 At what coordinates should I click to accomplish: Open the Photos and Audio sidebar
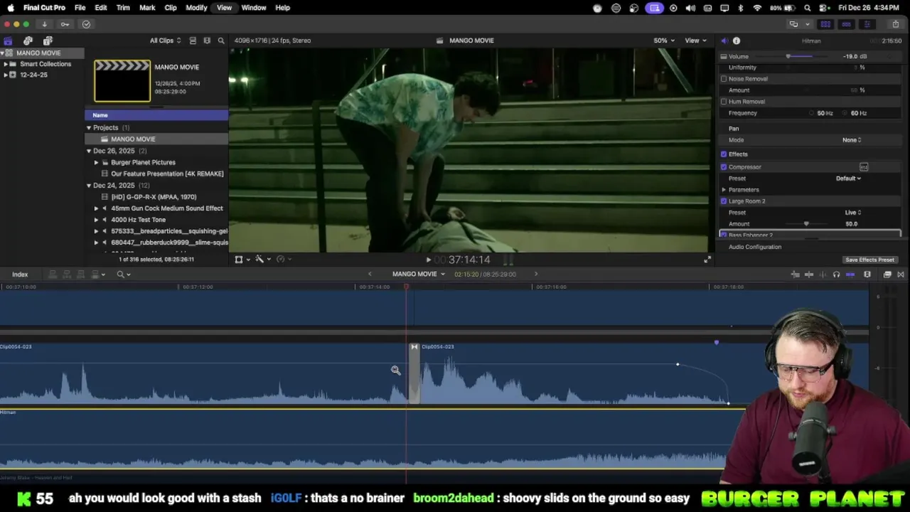point(28,41)
